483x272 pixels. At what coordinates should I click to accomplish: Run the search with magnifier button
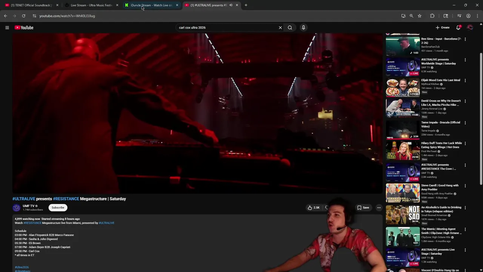click(x=290, y=28)
